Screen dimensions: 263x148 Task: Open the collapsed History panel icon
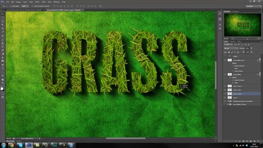pos(220,14)
